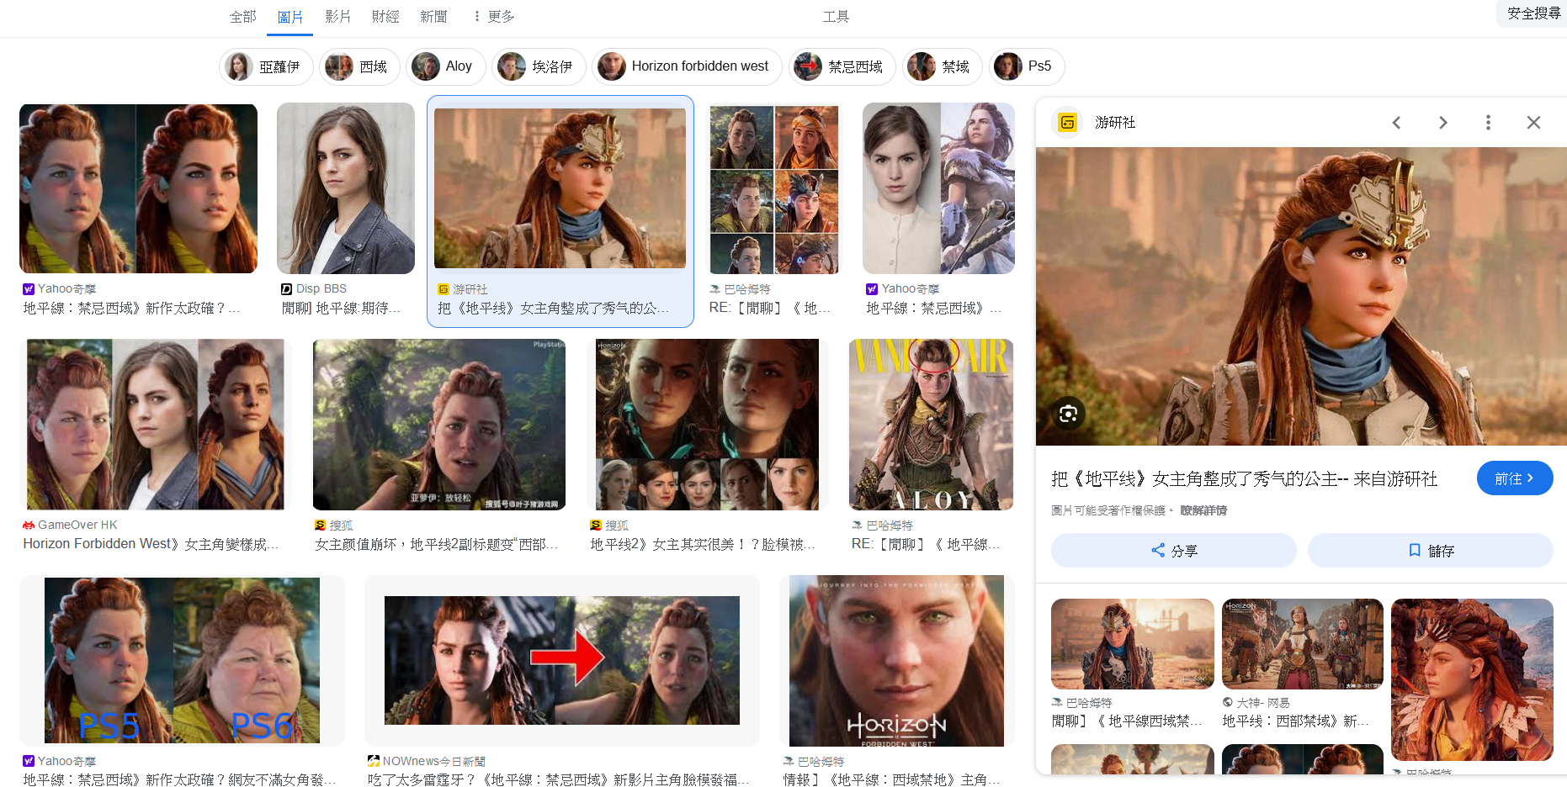
Task: Select the 禁忌西域 filter chip
Action: (842, 66)
